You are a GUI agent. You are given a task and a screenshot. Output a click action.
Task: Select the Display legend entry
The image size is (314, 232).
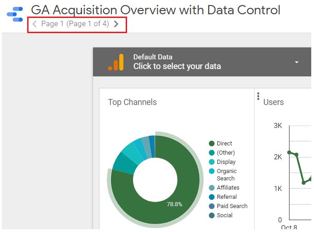pos(222,162)
